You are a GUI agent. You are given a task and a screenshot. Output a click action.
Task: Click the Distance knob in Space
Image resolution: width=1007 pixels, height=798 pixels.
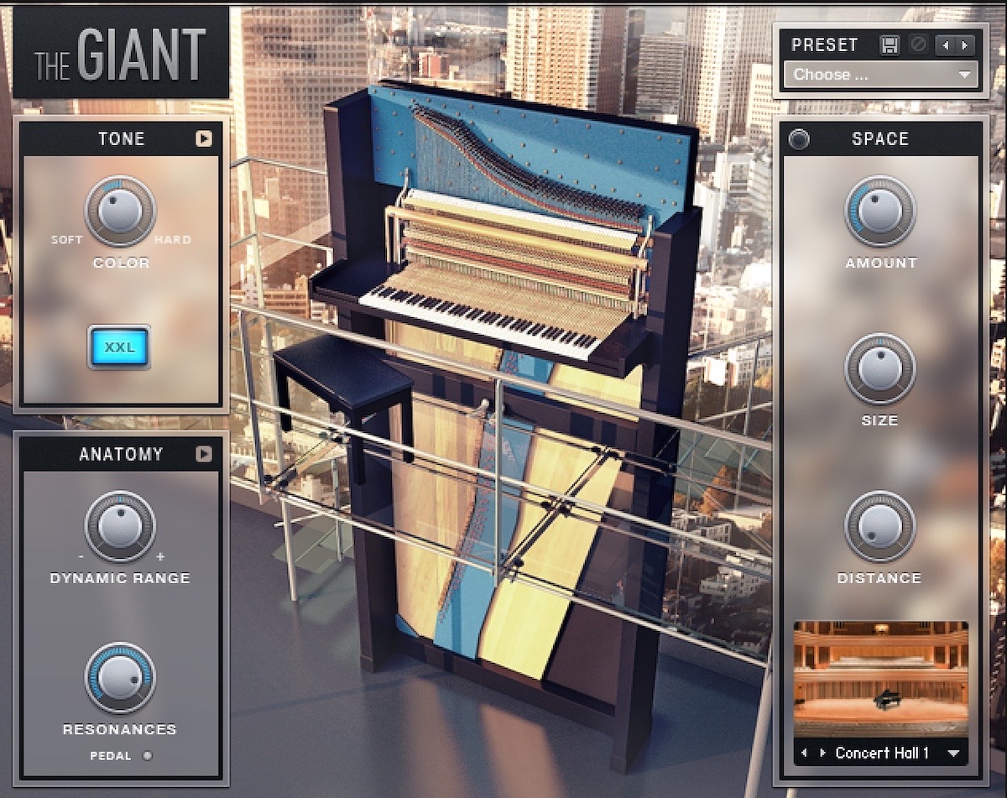point(879,526)
